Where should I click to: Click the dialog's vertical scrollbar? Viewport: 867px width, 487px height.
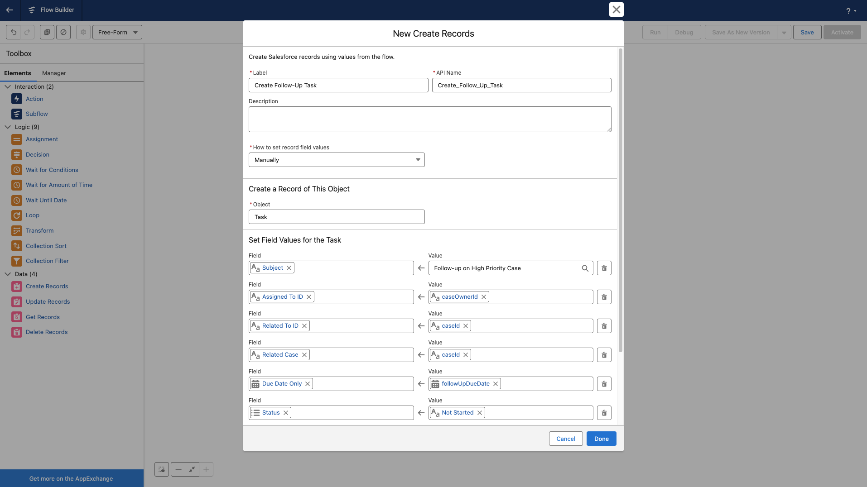620,199
